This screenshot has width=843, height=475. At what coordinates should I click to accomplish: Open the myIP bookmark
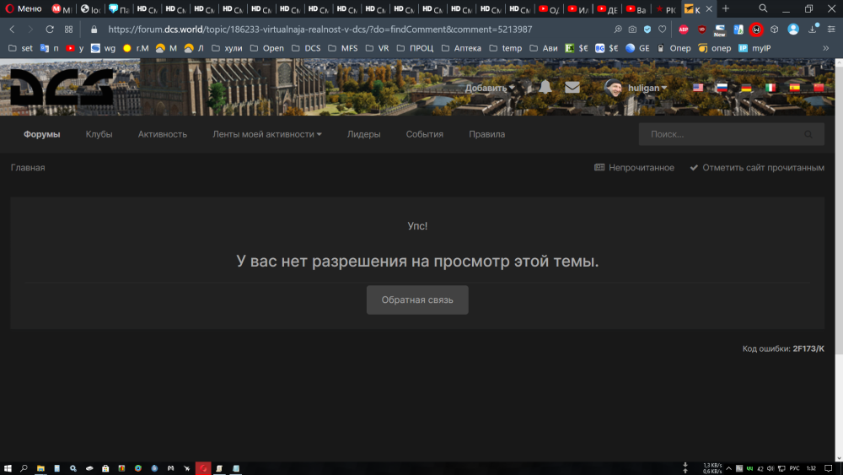point(754,48)
